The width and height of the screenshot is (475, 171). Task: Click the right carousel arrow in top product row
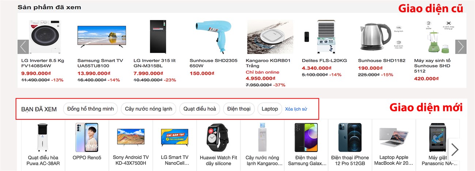tap(460, 47)
